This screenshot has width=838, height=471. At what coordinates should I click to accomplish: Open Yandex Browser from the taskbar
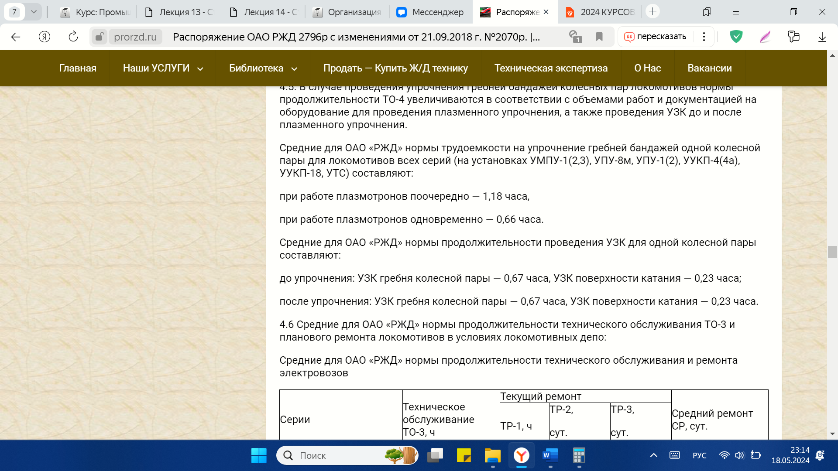tap(522, 456)
